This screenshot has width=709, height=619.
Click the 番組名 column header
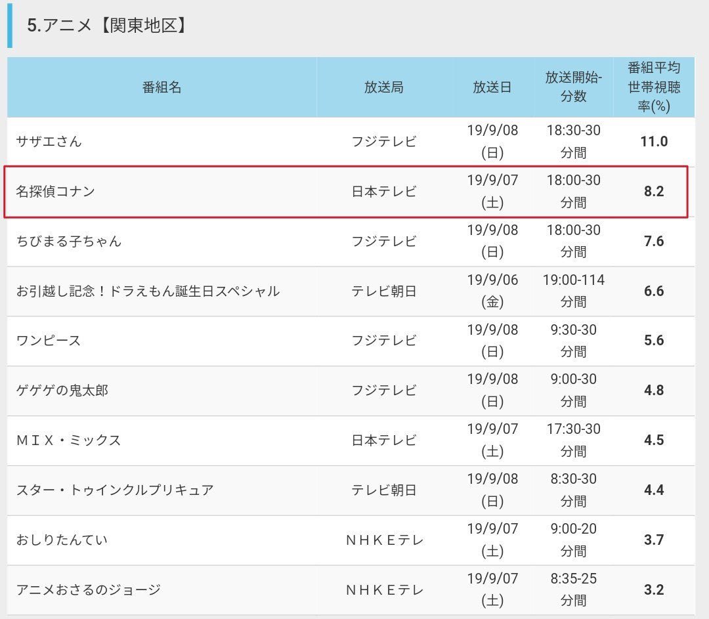(x=162, y=87)
